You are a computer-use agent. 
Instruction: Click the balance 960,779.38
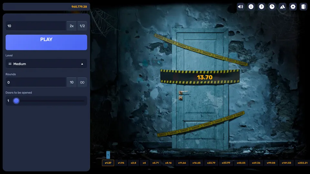coord(79,7)
